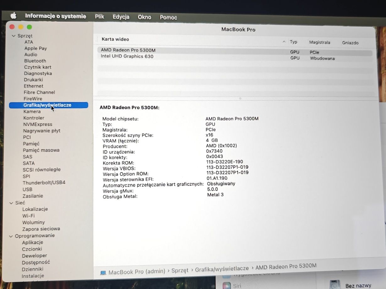Click the Siri icon in background window
386x289 pixels.
227,286
